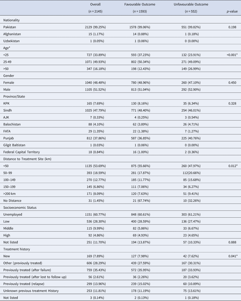Screen dimensions: 241x301
Task: Click the Gender section heading
Action: click(x=9, y=76)
